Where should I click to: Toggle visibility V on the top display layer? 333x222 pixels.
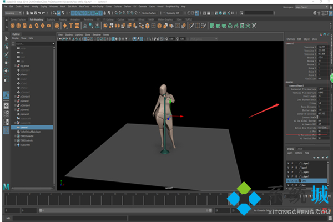287,164
